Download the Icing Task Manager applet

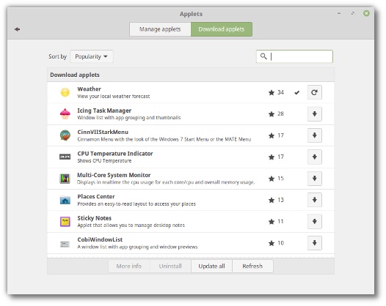point(314,114)
